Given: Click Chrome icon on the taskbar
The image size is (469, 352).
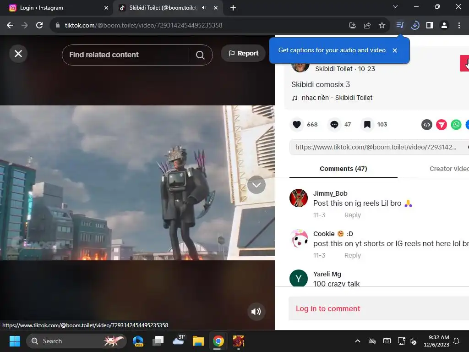Looking at the screenshot, I should pos(218,341).
